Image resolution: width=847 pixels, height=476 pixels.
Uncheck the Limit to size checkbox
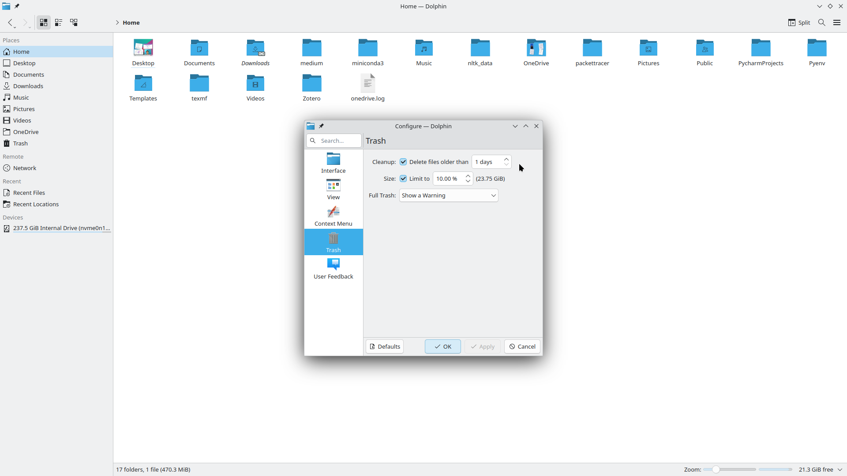(x=403, y=179)
